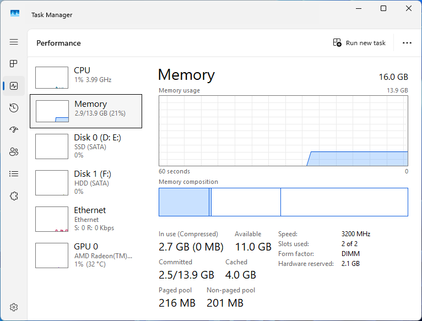The width and height of the screenshot is (422, 321).
Task: Click the Memory composition label
Action: click(x=188, y=182)
